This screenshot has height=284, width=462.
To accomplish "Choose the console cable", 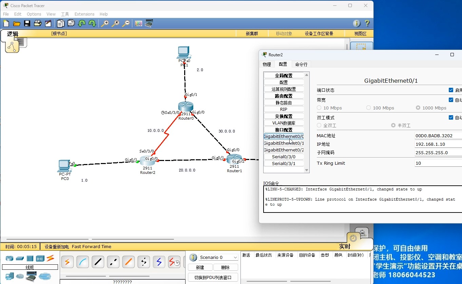I will click(x=83, y=262).
